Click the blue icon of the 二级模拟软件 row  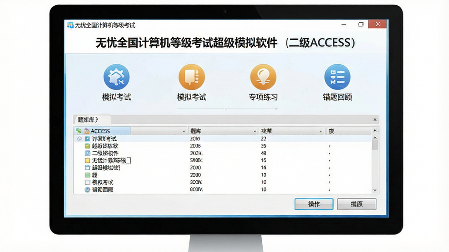[87, 153]
